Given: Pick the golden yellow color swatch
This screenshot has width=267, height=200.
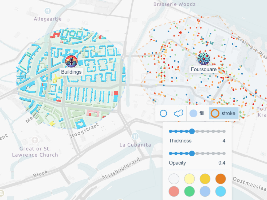Looking at the screenshot, I should (205, 179).
